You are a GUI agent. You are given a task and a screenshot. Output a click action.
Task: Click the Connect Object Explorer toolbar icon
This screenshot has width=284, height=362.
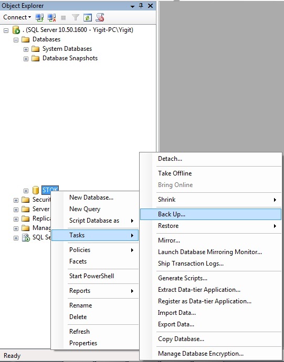[x=39, y=17]
